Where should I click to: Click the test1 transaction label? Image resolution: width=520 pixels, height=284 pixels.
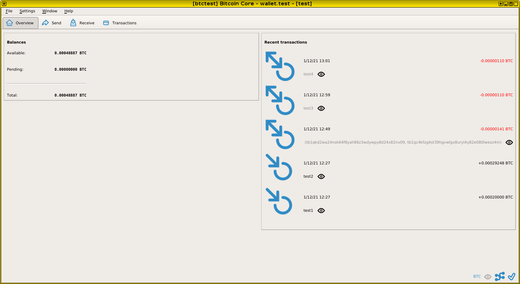[x=308, y=210]
